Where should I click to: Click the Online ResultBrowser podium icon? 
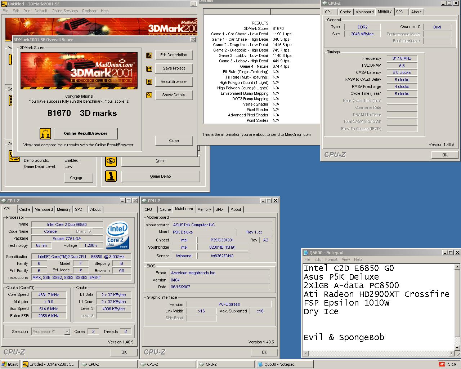[x=45, y=134]
